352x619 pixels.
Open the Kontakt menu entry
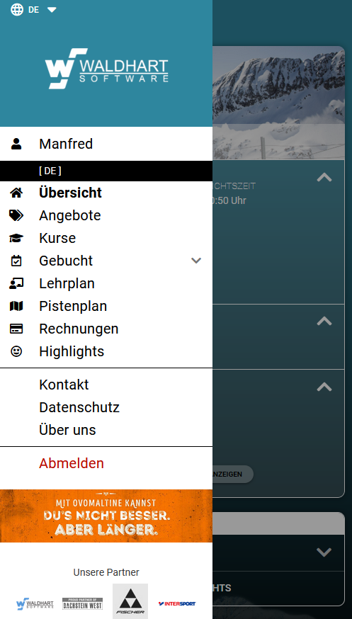(64, 385)
